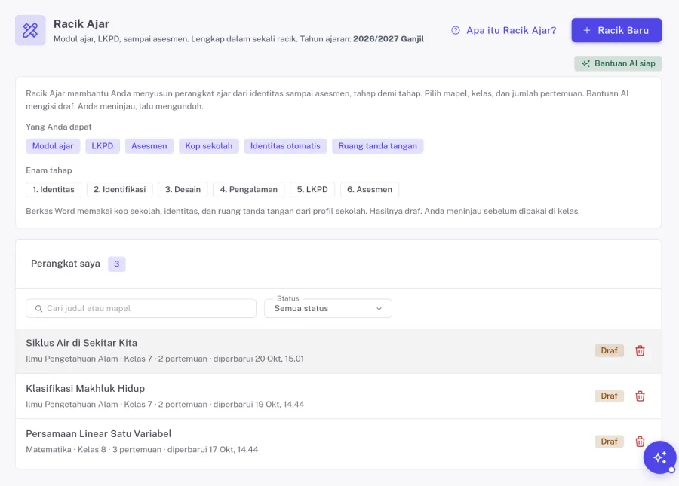Click the Draf badge on Siklus Air row

click(x=609, y=350)
